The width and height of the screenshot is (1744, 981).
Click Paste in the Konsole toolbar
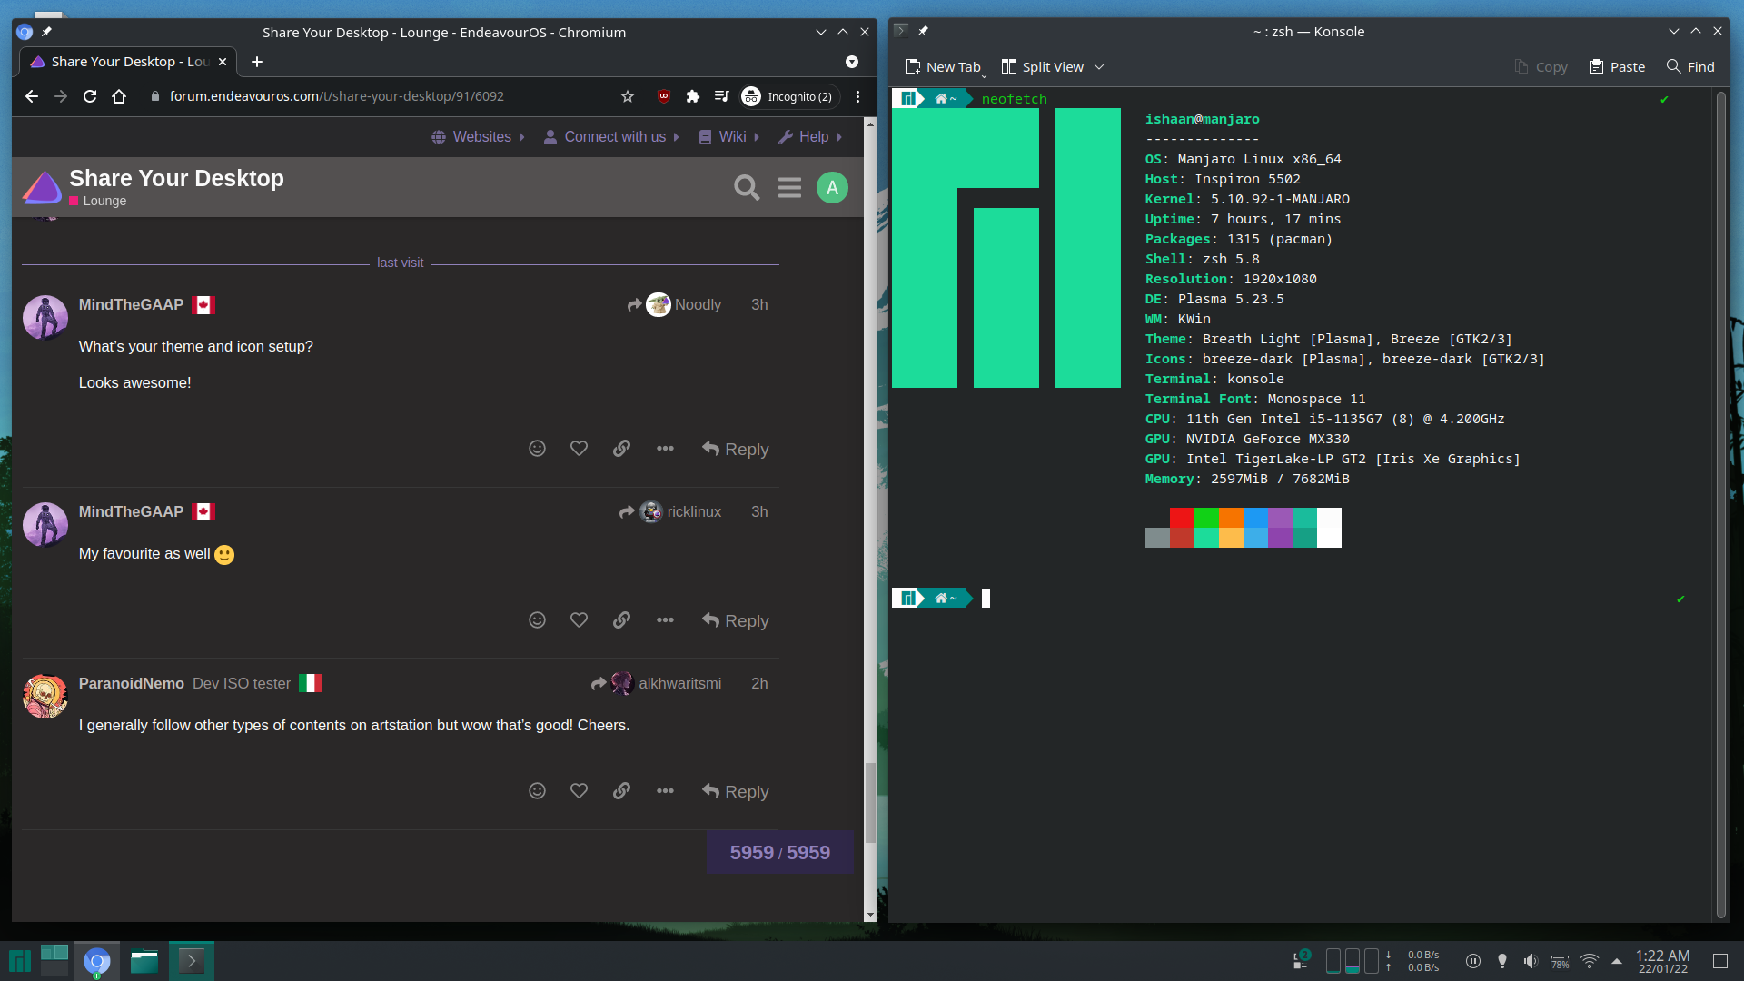coord(1618,67)
